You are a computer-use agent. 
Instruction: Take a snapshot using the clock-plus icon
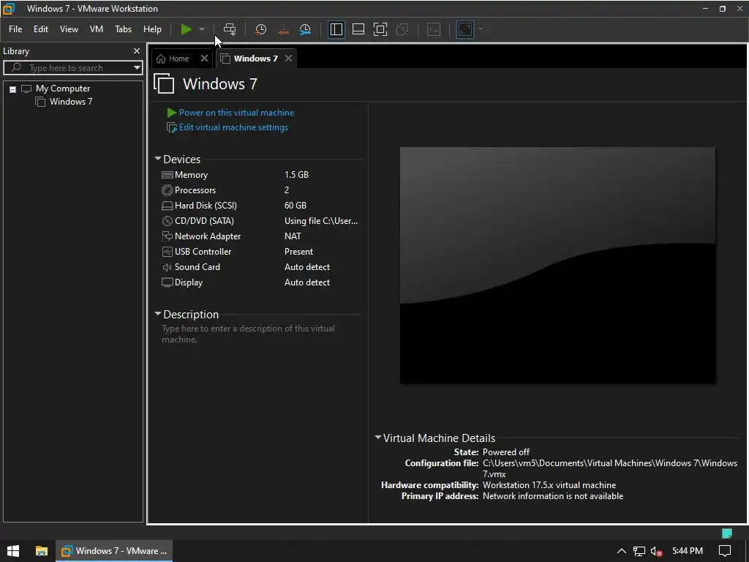click(261, 29)
